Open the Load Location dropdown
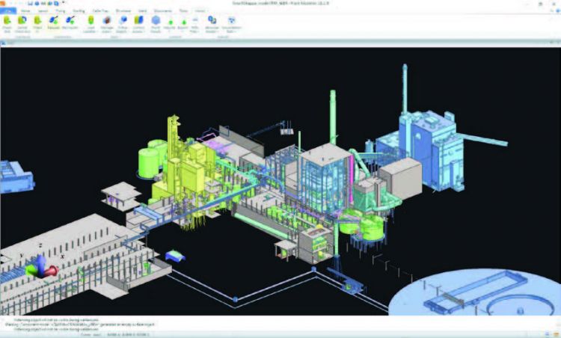 point(91,24)
